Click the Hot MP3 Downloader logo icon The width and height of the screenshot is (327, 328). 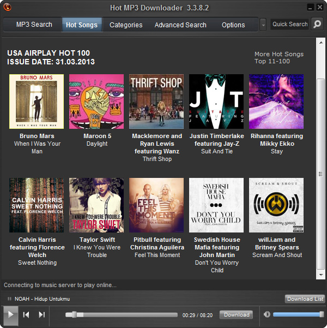tap(8, 7)
